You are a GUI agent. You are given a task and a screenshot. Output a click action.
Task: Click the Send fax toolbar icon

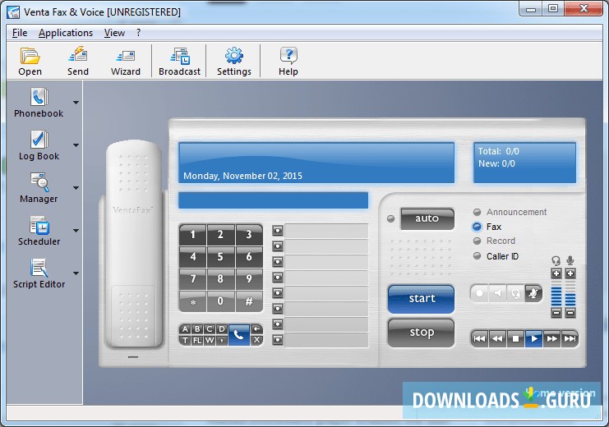tap(78, 61)
